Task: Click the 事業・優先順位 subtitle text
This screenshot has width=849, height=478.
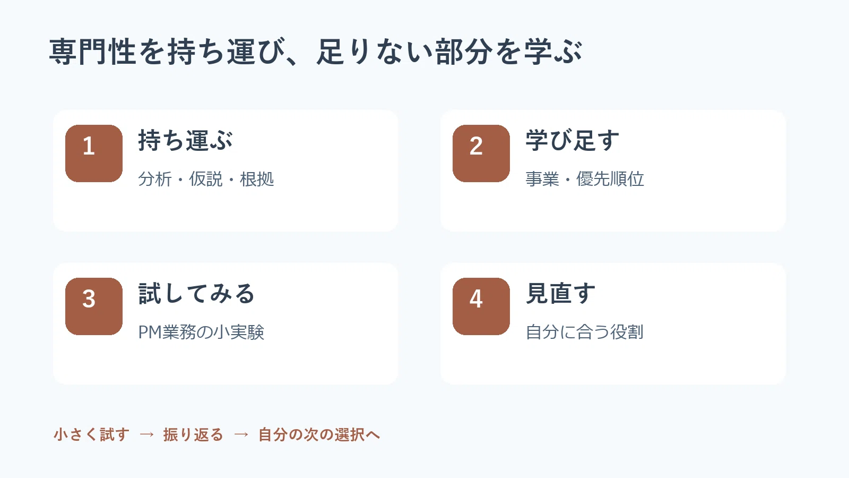Action: [x=585, y=179]
